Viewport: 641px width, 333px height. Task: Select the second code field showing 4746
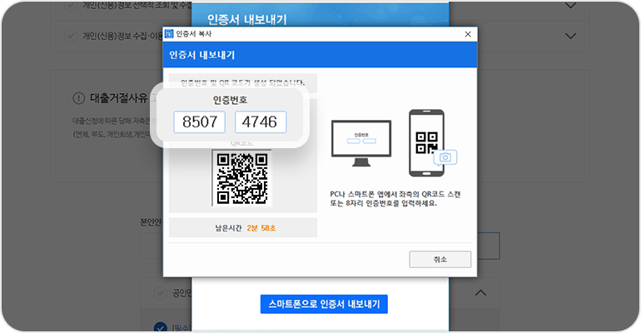261,122
